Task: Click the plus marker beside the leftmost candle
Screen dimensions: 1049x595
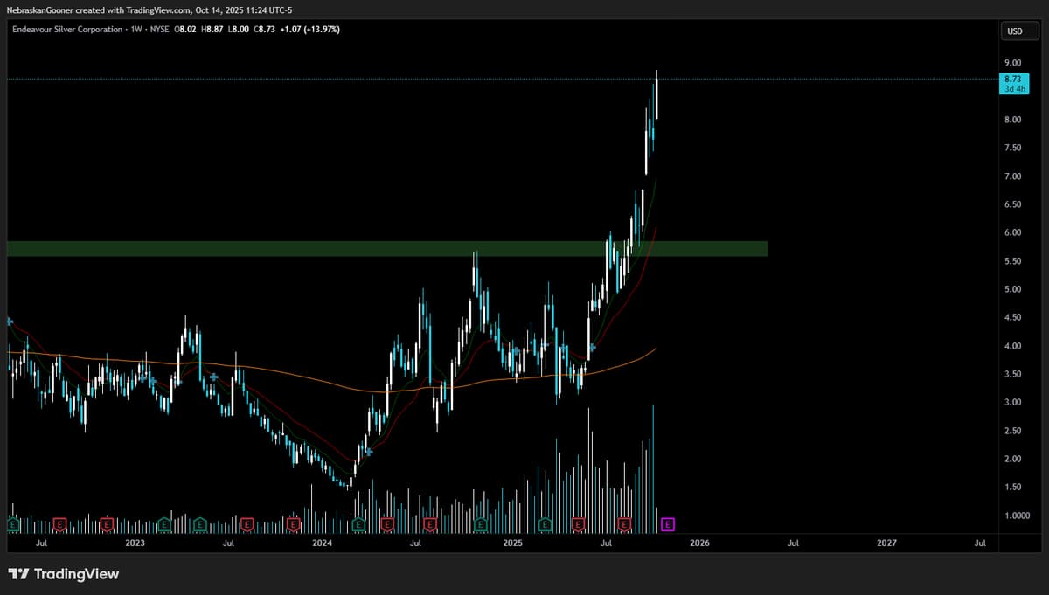Action: 9,321
